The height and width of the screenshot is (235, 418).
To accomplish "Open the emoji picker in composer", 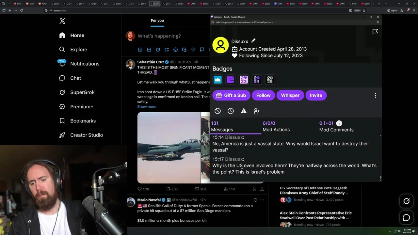I will (x=175, y=50).
